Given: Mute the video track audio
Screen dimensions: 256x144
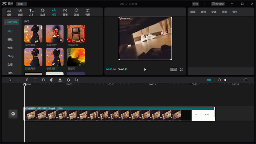Looking at the screenshot, I should coord(13,114).
